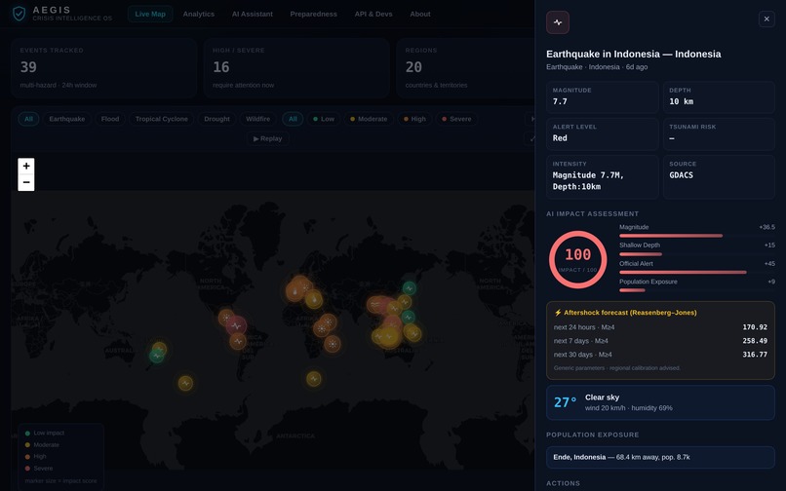
Task: Filter map by Earthquake
Action: tap(66, 119)
